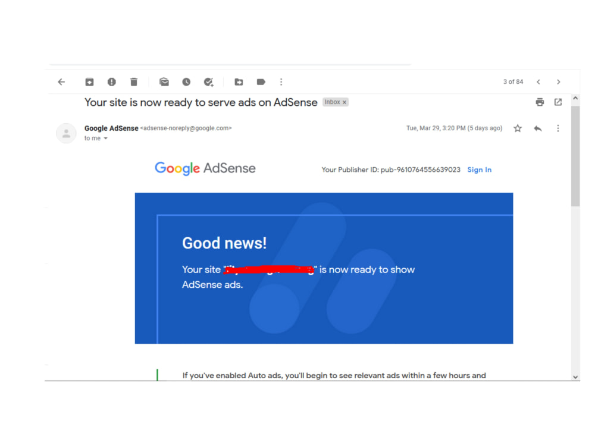595x446 pixels.
Task: Click the email subject line text
Action: coord(201,102)
